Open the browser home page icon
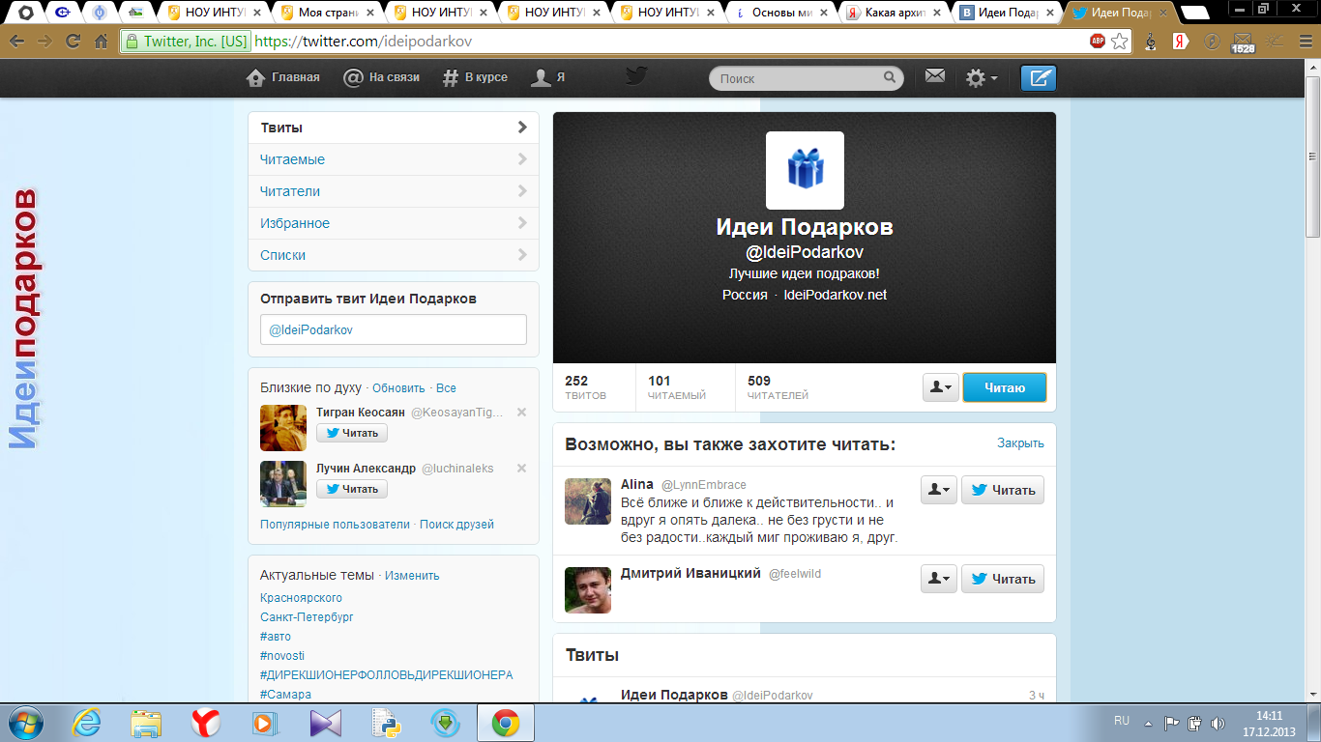 [x=101, y=42]
